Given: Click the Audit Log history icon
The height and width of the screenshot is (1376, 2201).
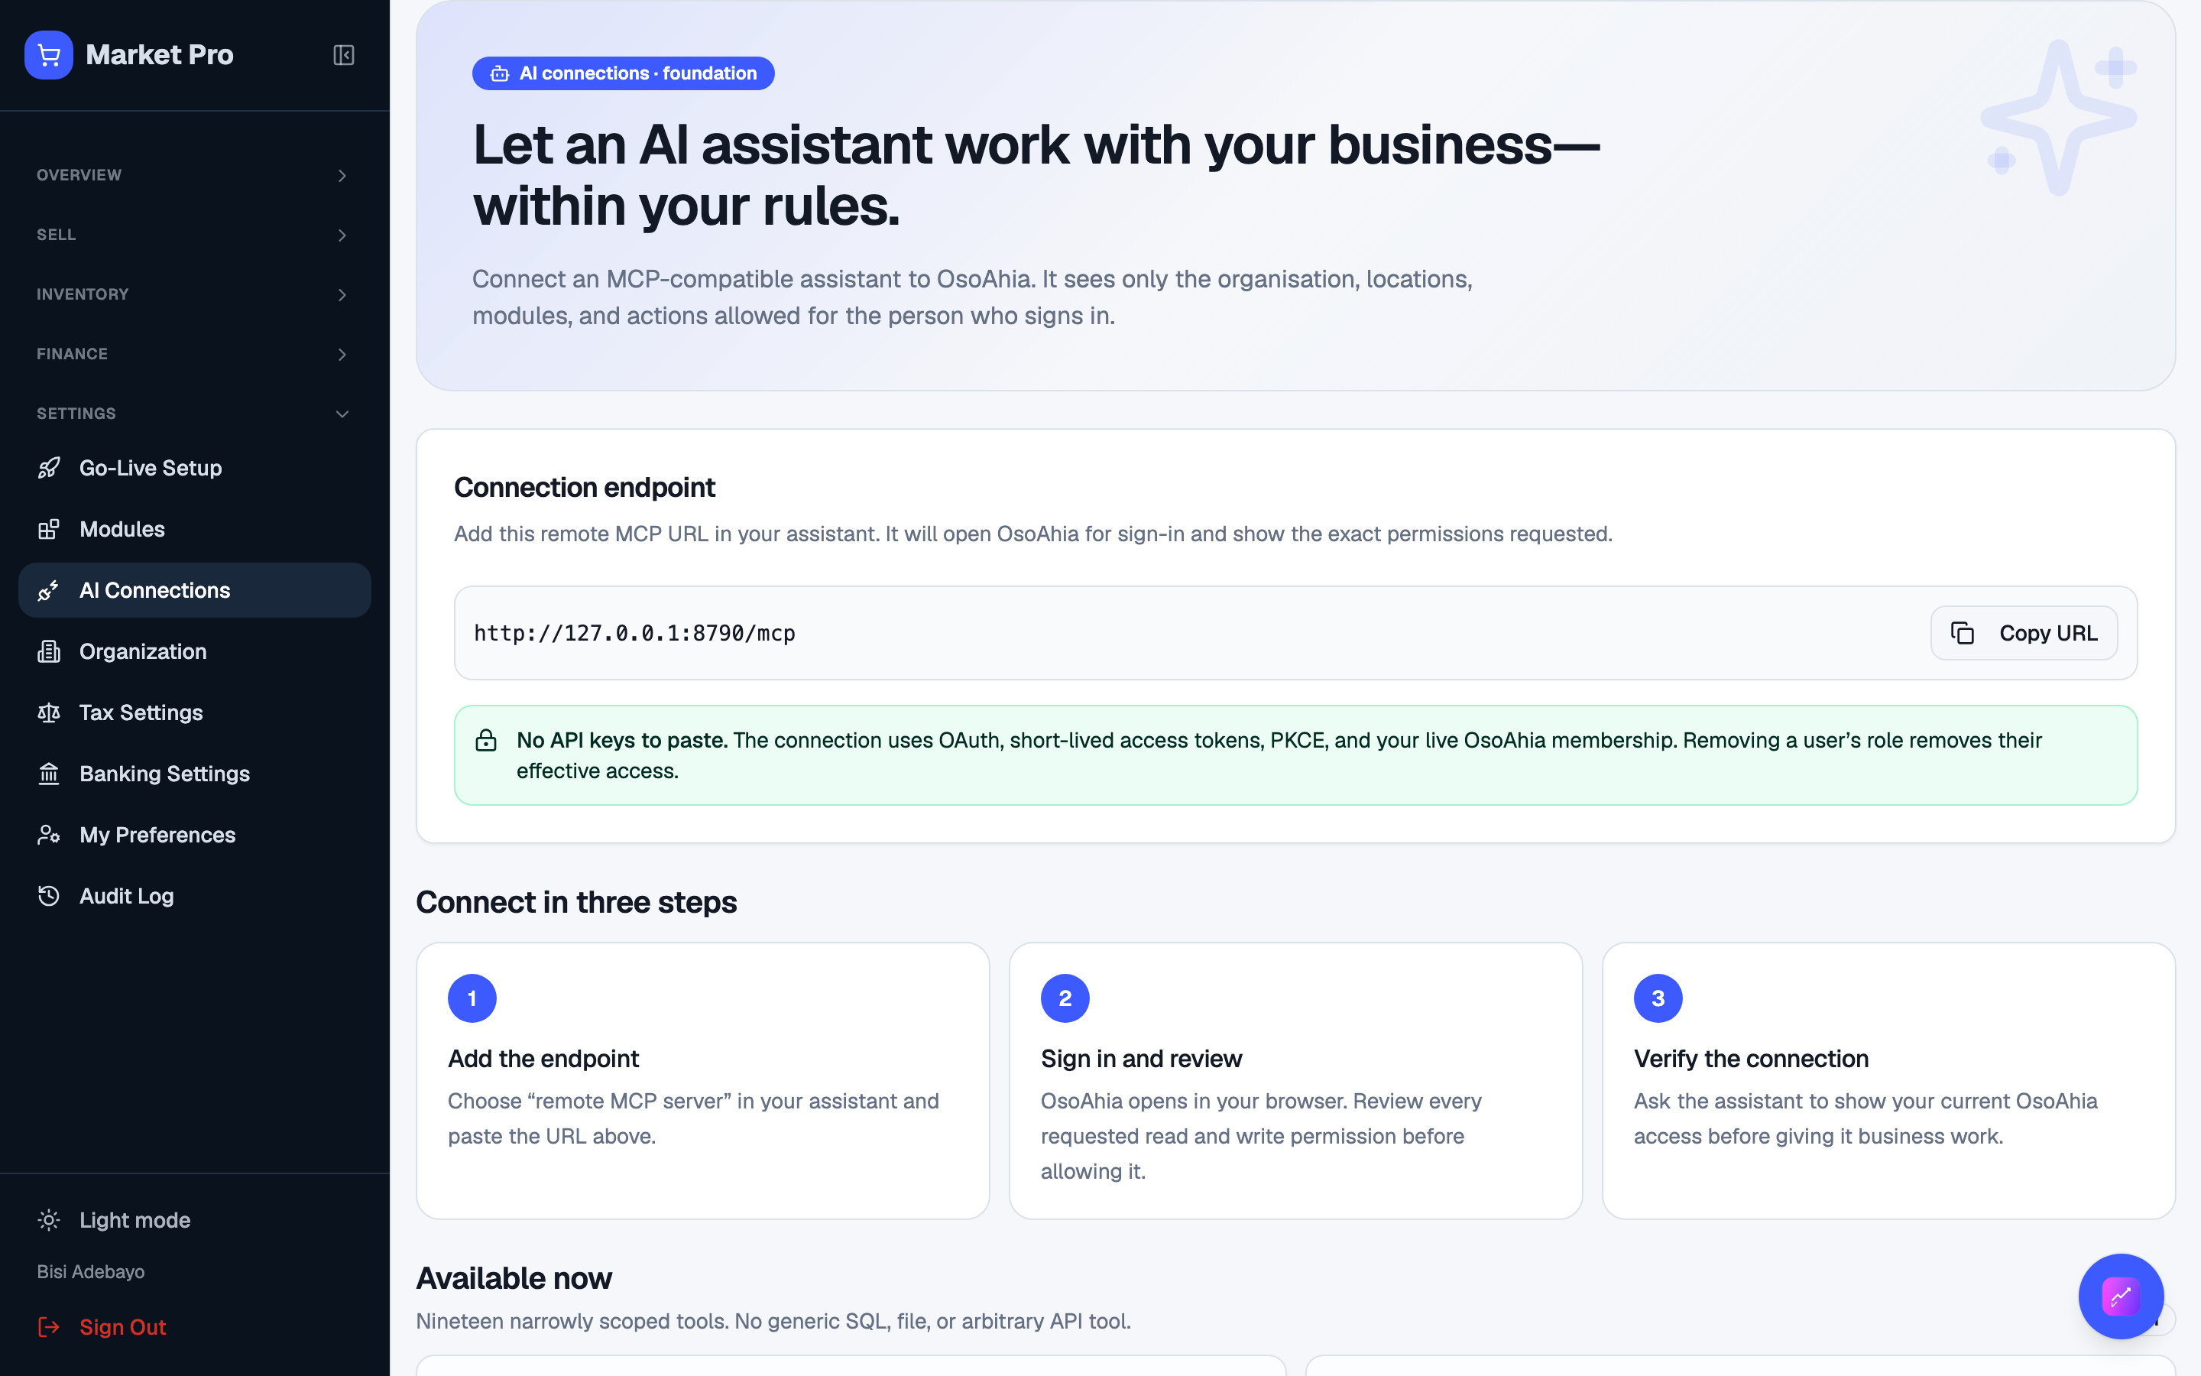Looking at the screenshot, I should pos(49,895).
